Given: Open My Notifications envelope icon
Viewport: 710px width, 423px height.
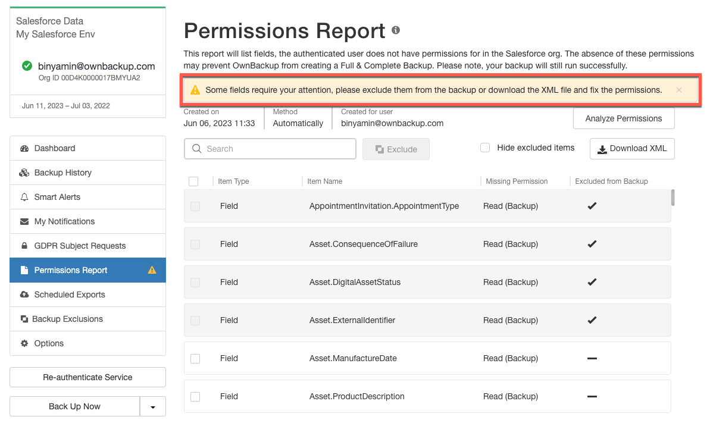Looking at the screenshot, I should click(23, 221).
